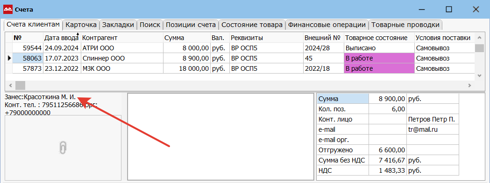Click the Спиннер ООО counterparty cell
Screen dimensions: 490x183
point(121,58)
